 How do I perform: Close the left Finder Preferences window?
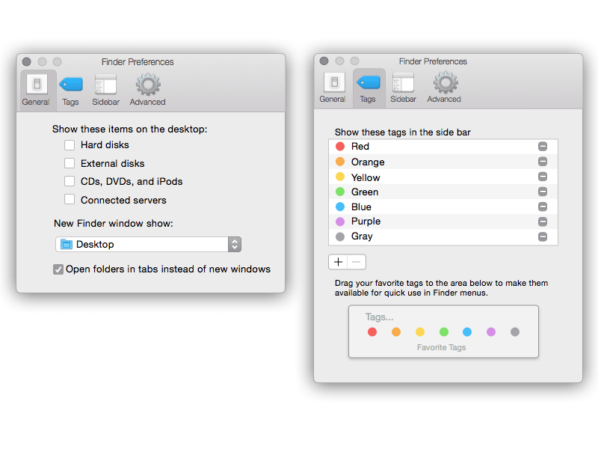27,61
